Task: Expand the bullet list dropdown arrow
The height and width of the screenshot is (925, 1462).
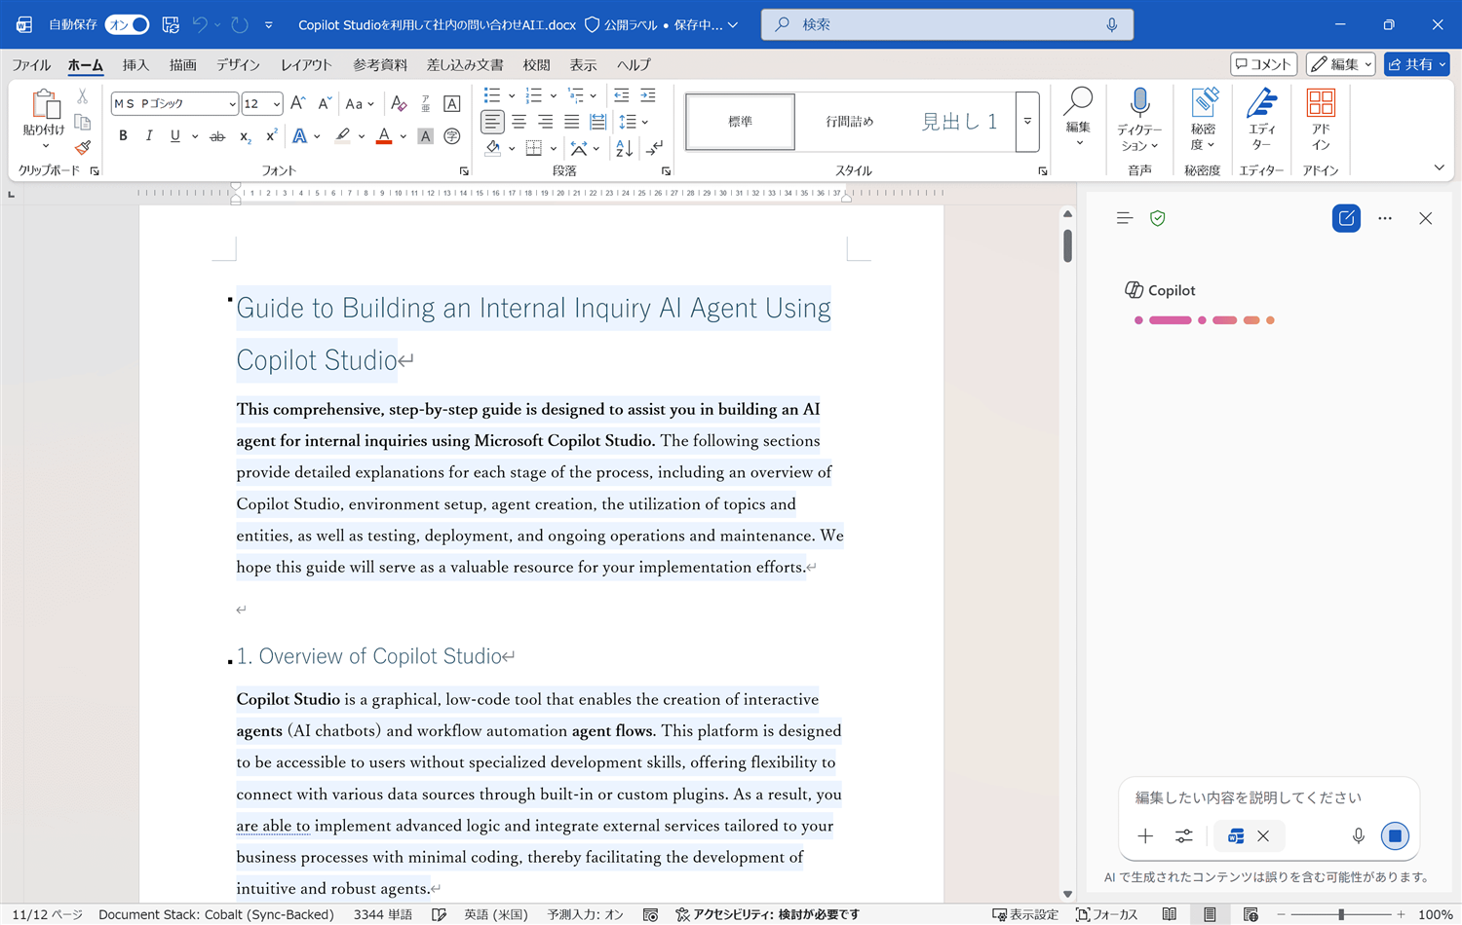Action: 512,95
